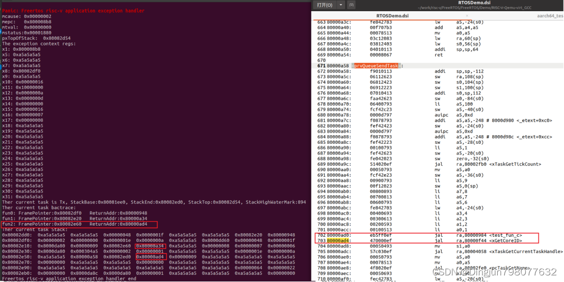Viewport: 564px width, 282px height.
Task: Click the new document icon in gedit header
Action: point(351,5)
